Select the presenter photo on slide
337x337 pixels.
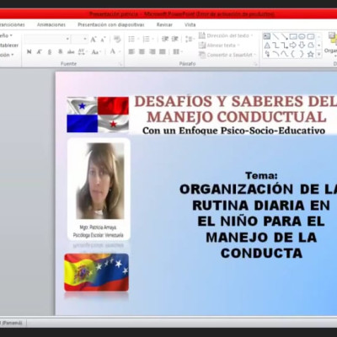[100, 181]
